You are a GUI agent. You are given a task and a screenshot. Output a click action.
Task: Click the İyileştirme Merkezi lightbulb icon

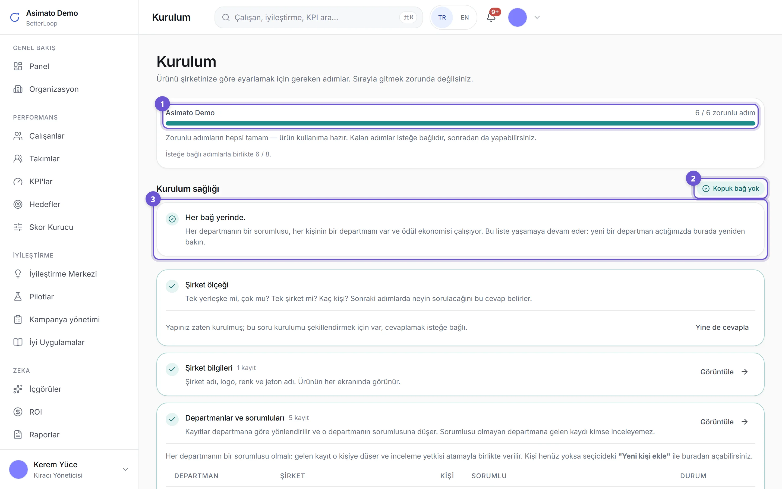click(18, 274)
